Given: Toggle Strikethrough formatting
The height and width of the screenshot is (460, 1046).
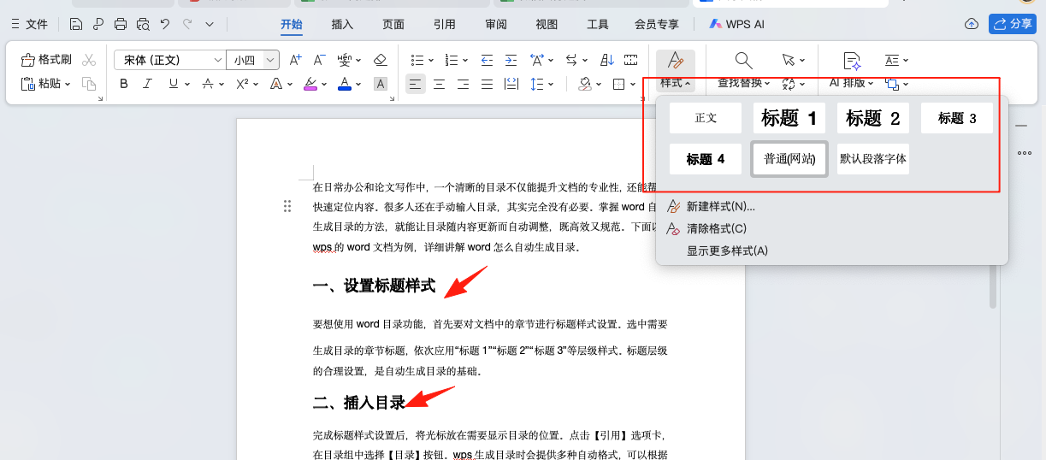Looking at the screenshot, I should 207,84.
